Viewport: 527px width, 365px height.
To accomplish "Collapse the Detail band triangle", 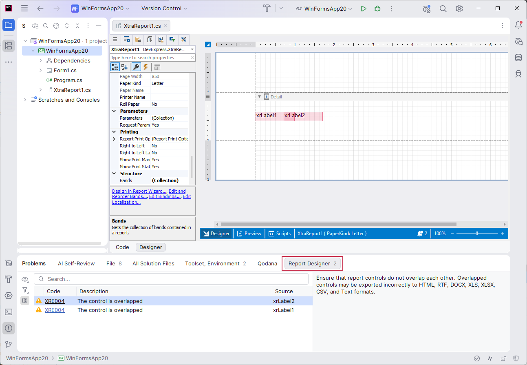I will (x=259, y=97).
